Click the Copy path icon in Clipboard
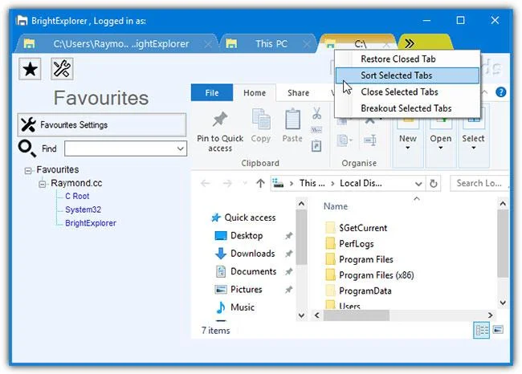Image resolution: width=522 pixels, height=374 pixels. [316, 130]
